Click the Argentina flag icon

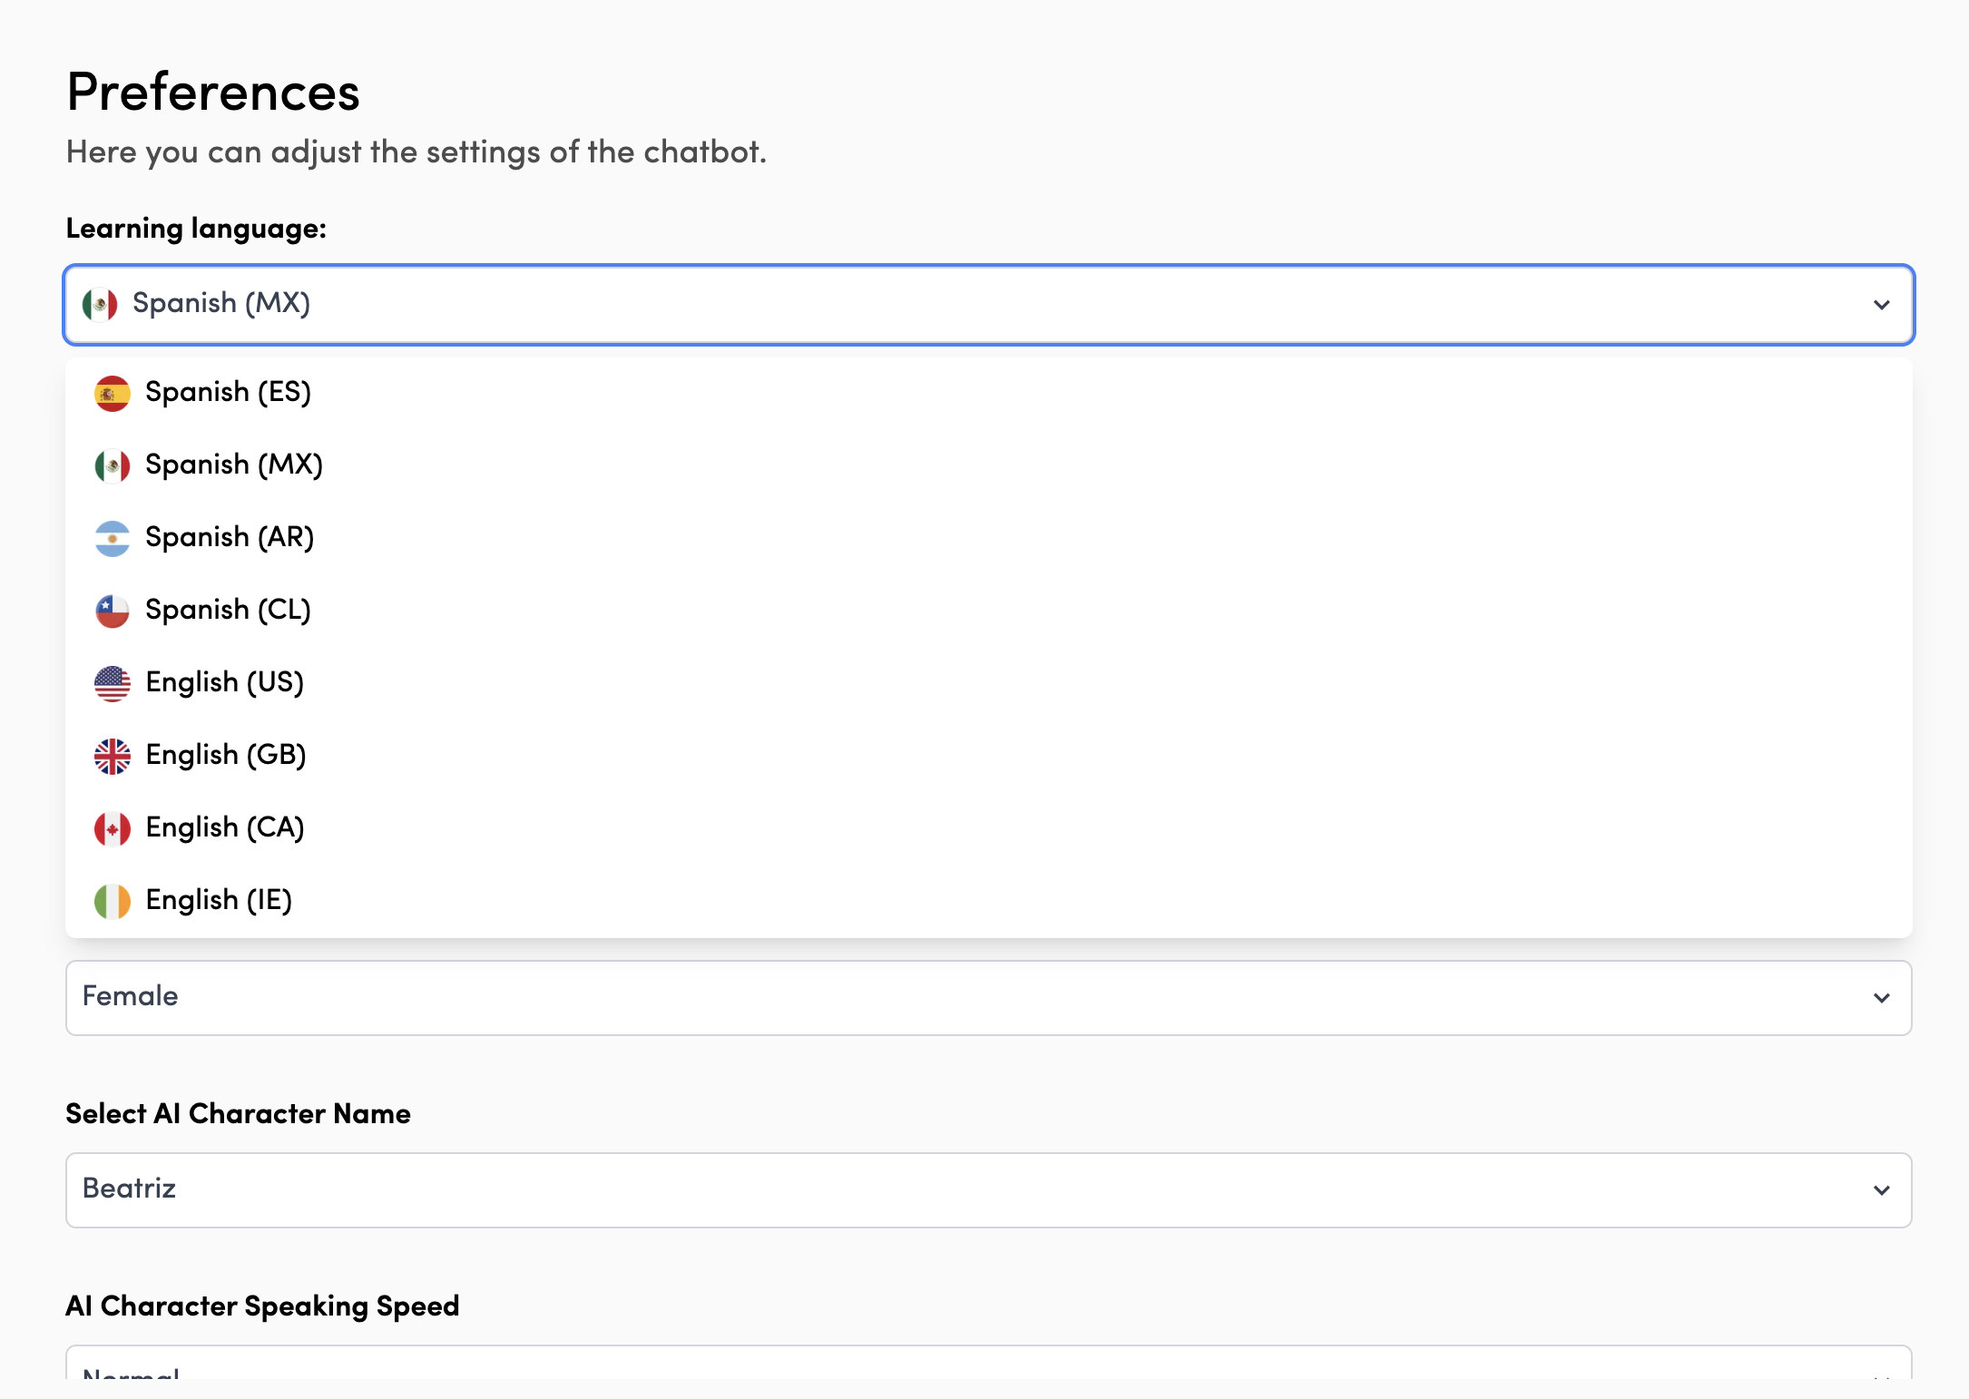[x=113, y=539]
